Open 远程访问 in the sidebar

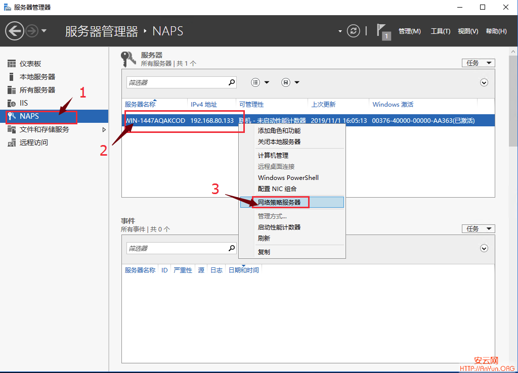[x=34, y=143]
